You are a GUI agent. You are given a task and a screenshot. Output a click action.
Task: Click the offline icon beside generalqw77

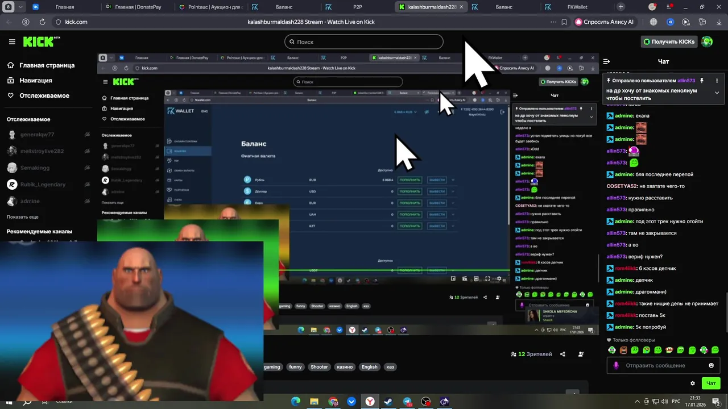(x=87, y=135)
